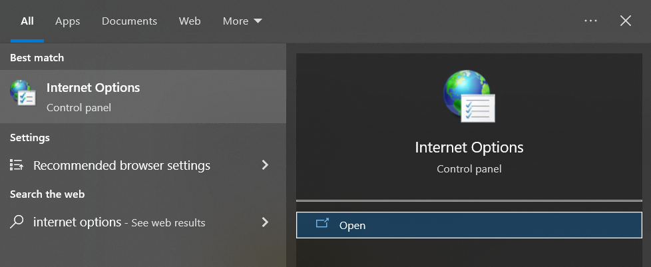This screenshot has height=267, width=651.
Task: Switch to the Web tab
Action: 190,21
